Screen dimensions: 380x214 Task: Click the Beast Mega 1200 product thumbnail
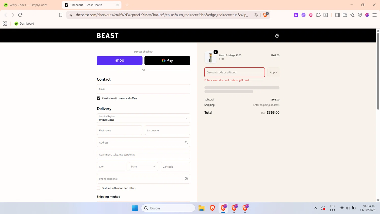tap(211, 57)
